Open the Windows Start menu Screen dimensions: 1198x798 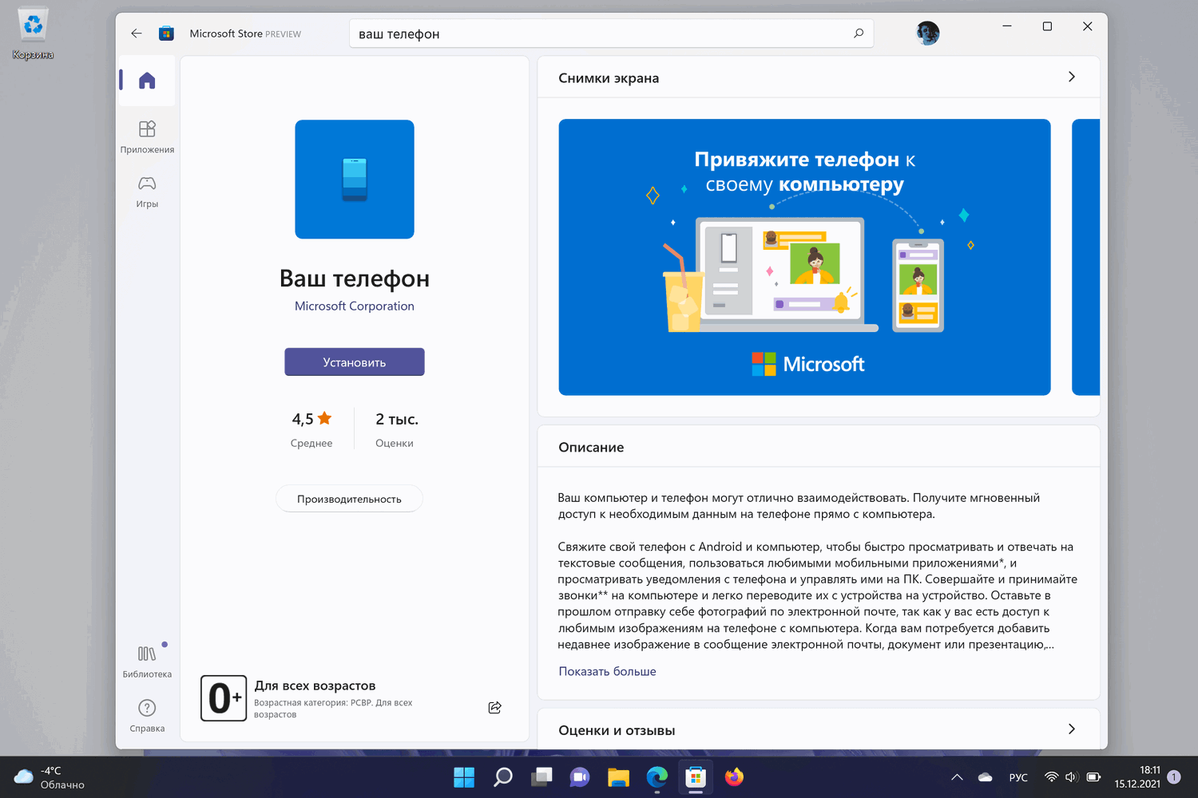tap(464, 777)
